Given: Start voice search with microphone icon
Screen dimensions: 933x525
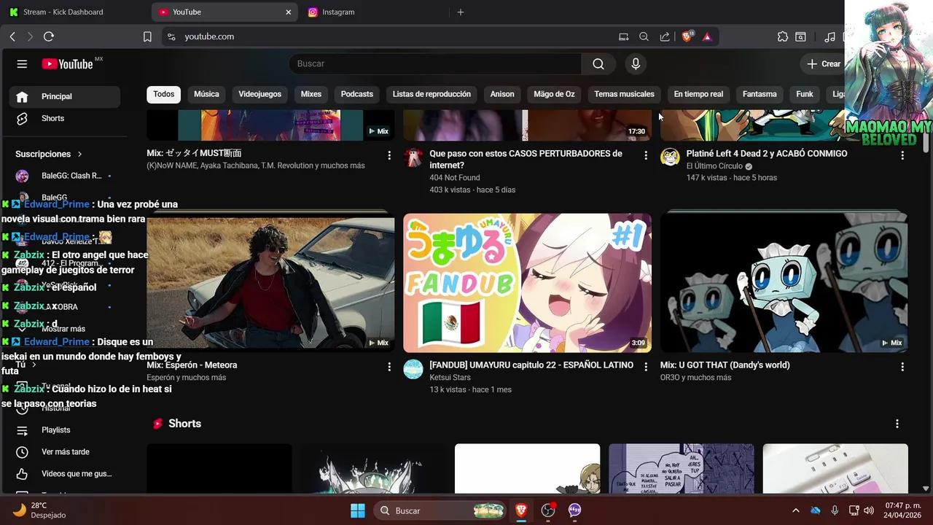Looking at the screenshot, I should [x=636, y=64].
